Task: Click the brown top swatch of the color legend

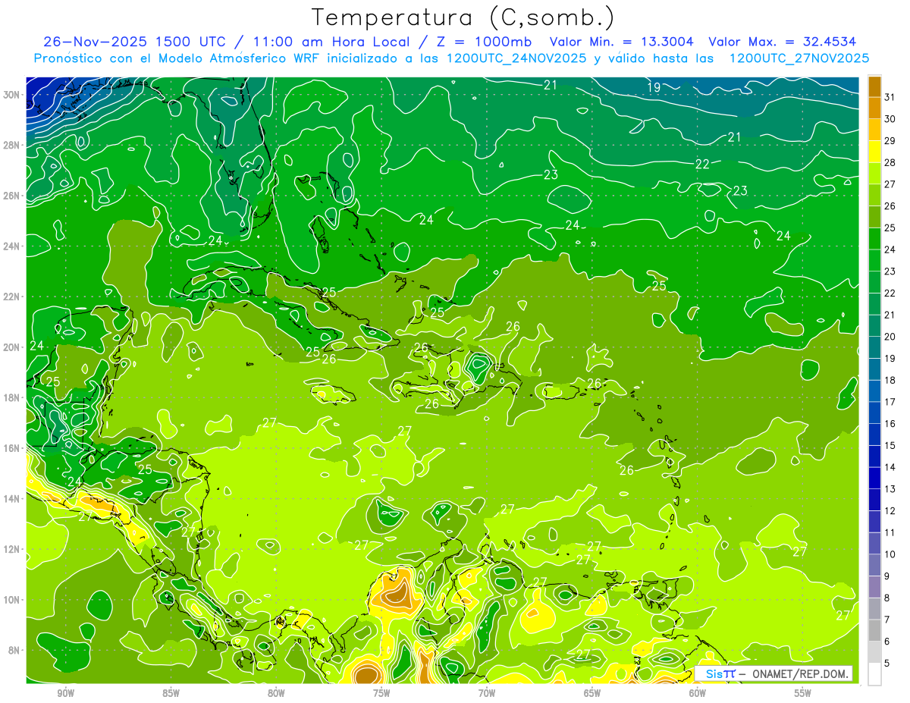Action: [874, 86]
